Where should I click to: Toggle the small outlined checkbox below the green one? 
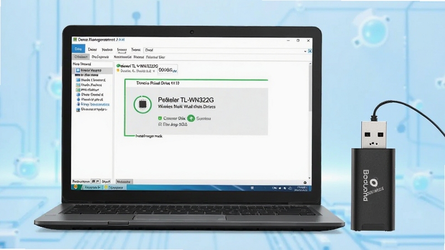(x=160, y=124)
